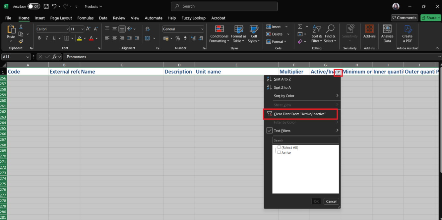Image resolution: width=442 pixels, height=220 pixels.
Task: Click Create a PDF icon
Action: [x=407, y=29]
